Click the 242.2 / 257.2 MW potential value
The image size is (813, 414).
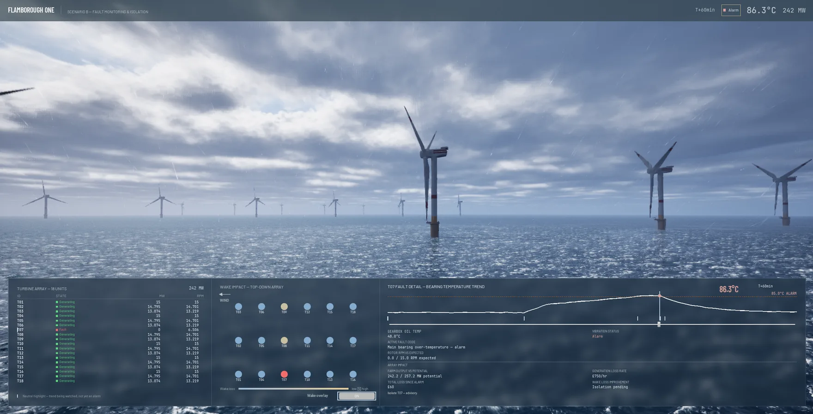[x=415, y=376]
